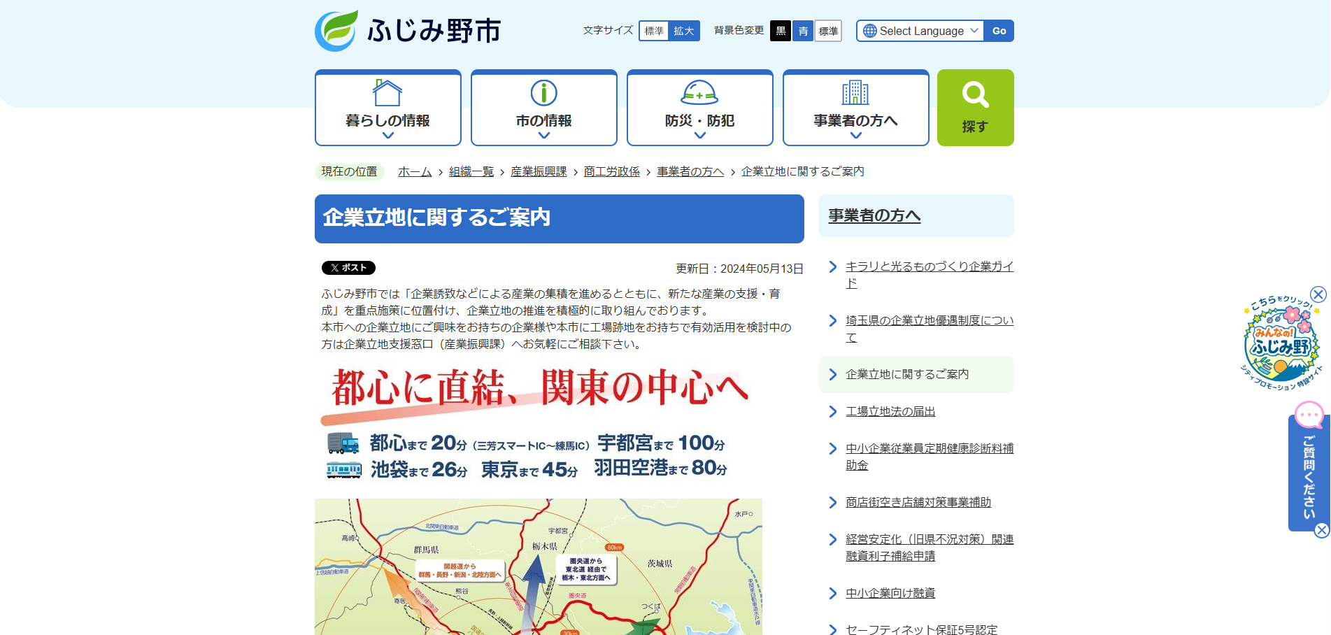Expand the 事業者の方へ menu chevron
The image size is (1331, 635).
pos(856,136)
